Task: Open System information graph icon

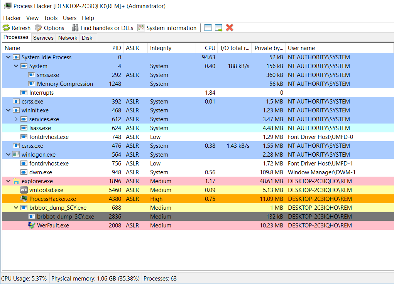Action: click(141, 28)
